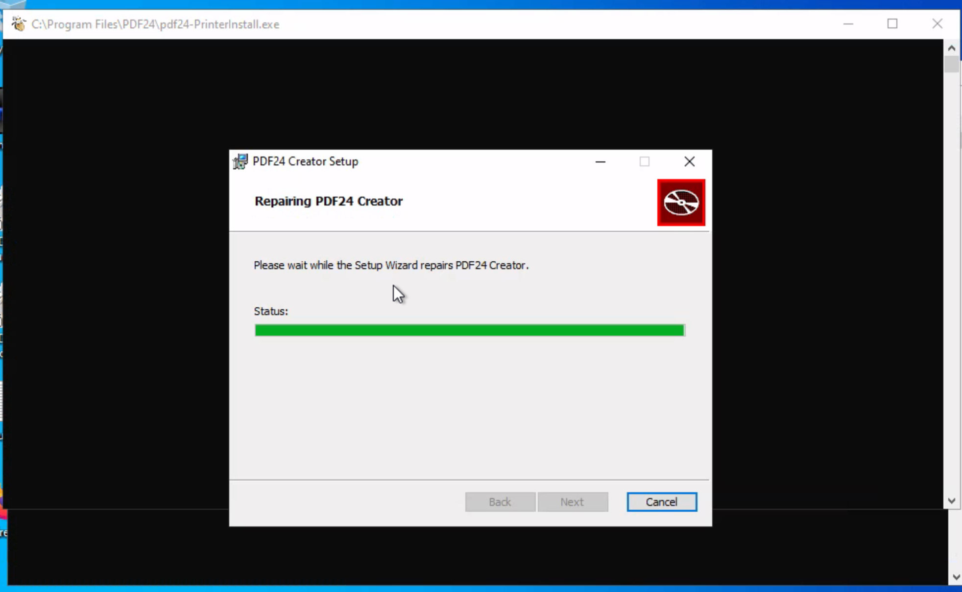Minimize the pdf24-PrinterInstall.exe console window

(848, 24)
